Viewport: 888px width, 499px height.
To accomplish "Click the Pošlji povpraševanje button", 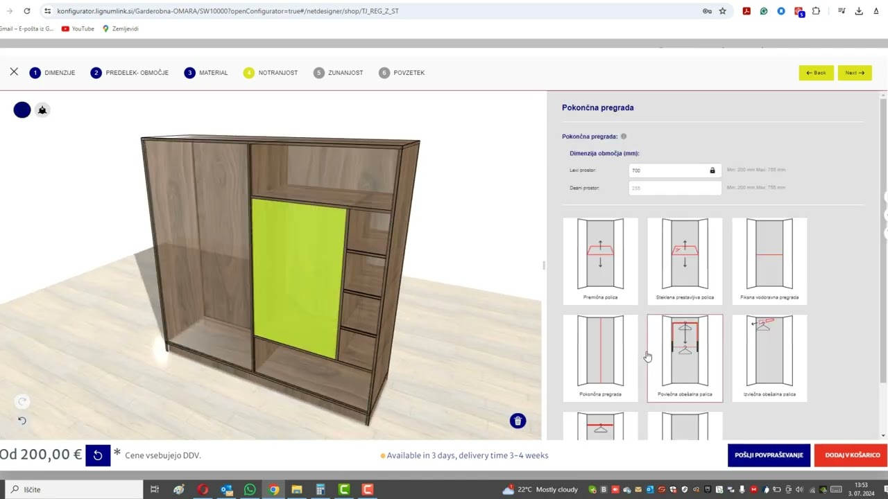I will click(769, 455).
